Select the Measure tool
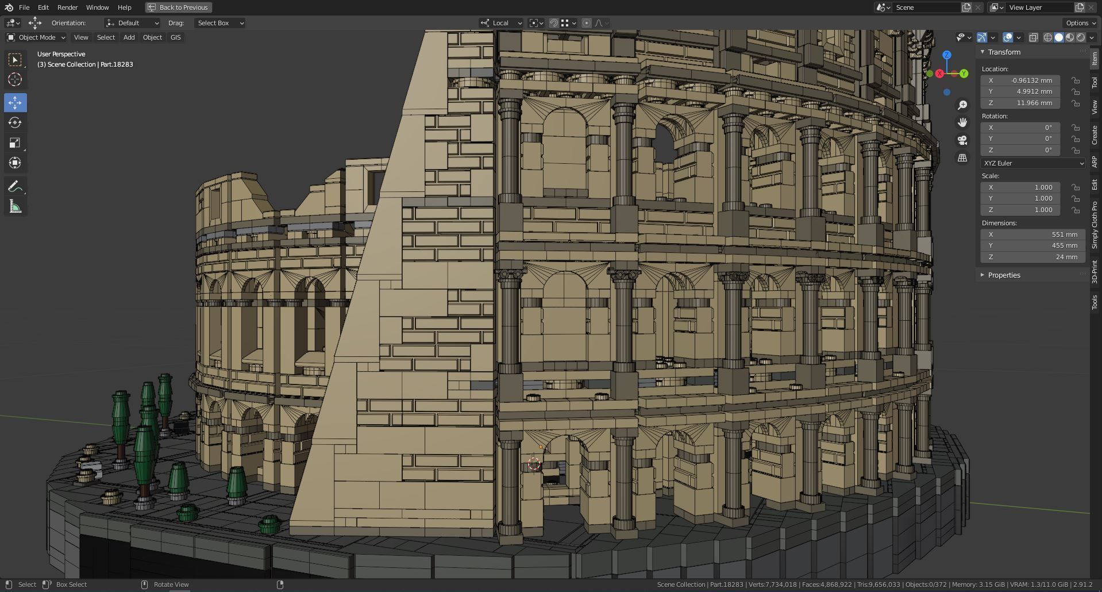Image resolution: width=1102 pixels, height=592 pixels. point(15,206)
